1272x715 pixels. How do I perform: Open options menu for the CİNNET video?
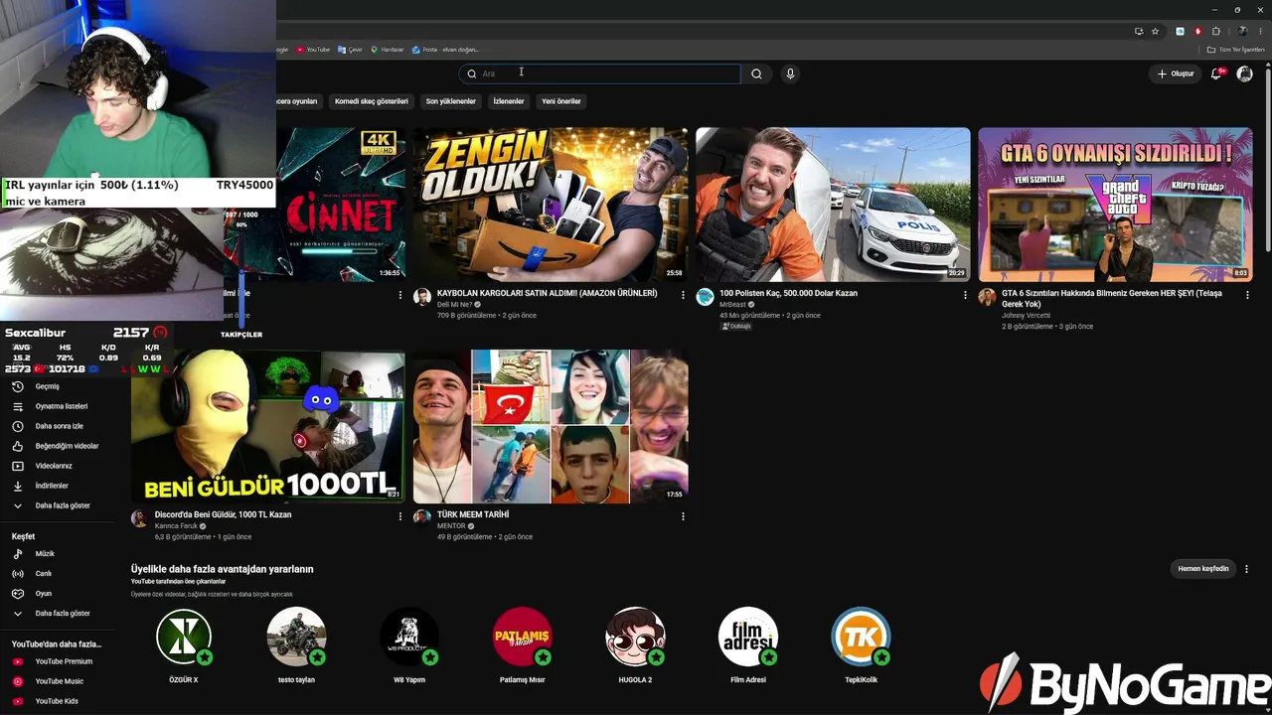coord(400,295)
